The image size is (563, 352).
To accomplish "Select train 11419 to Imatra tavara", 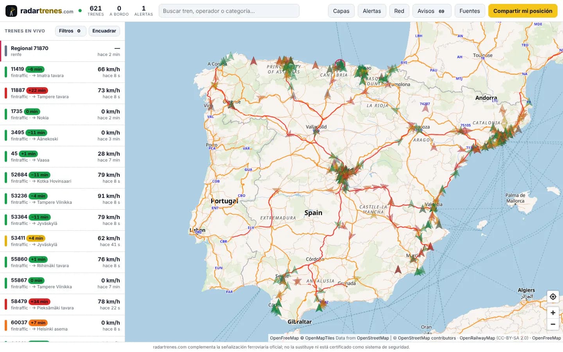I will [x=63, y=72].
